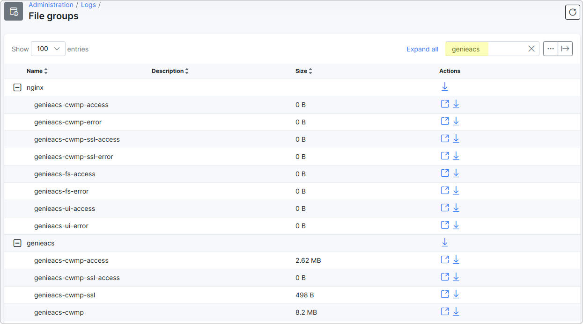The width and height of the screenshot is (583, 324).
Task: Click the 2.62 MB size value
Action: pos(308,260)
